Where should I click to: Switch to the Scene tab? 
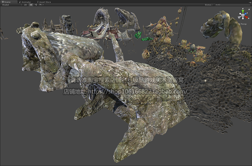9,2
